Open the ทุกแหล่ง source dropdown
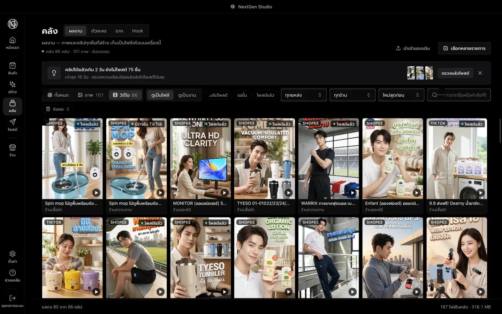502x314 pixels. 304,95
